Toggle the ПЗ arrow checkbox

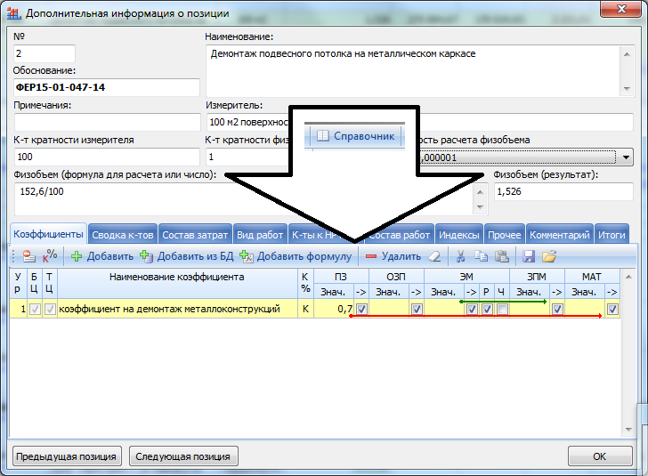coord(361,309)
